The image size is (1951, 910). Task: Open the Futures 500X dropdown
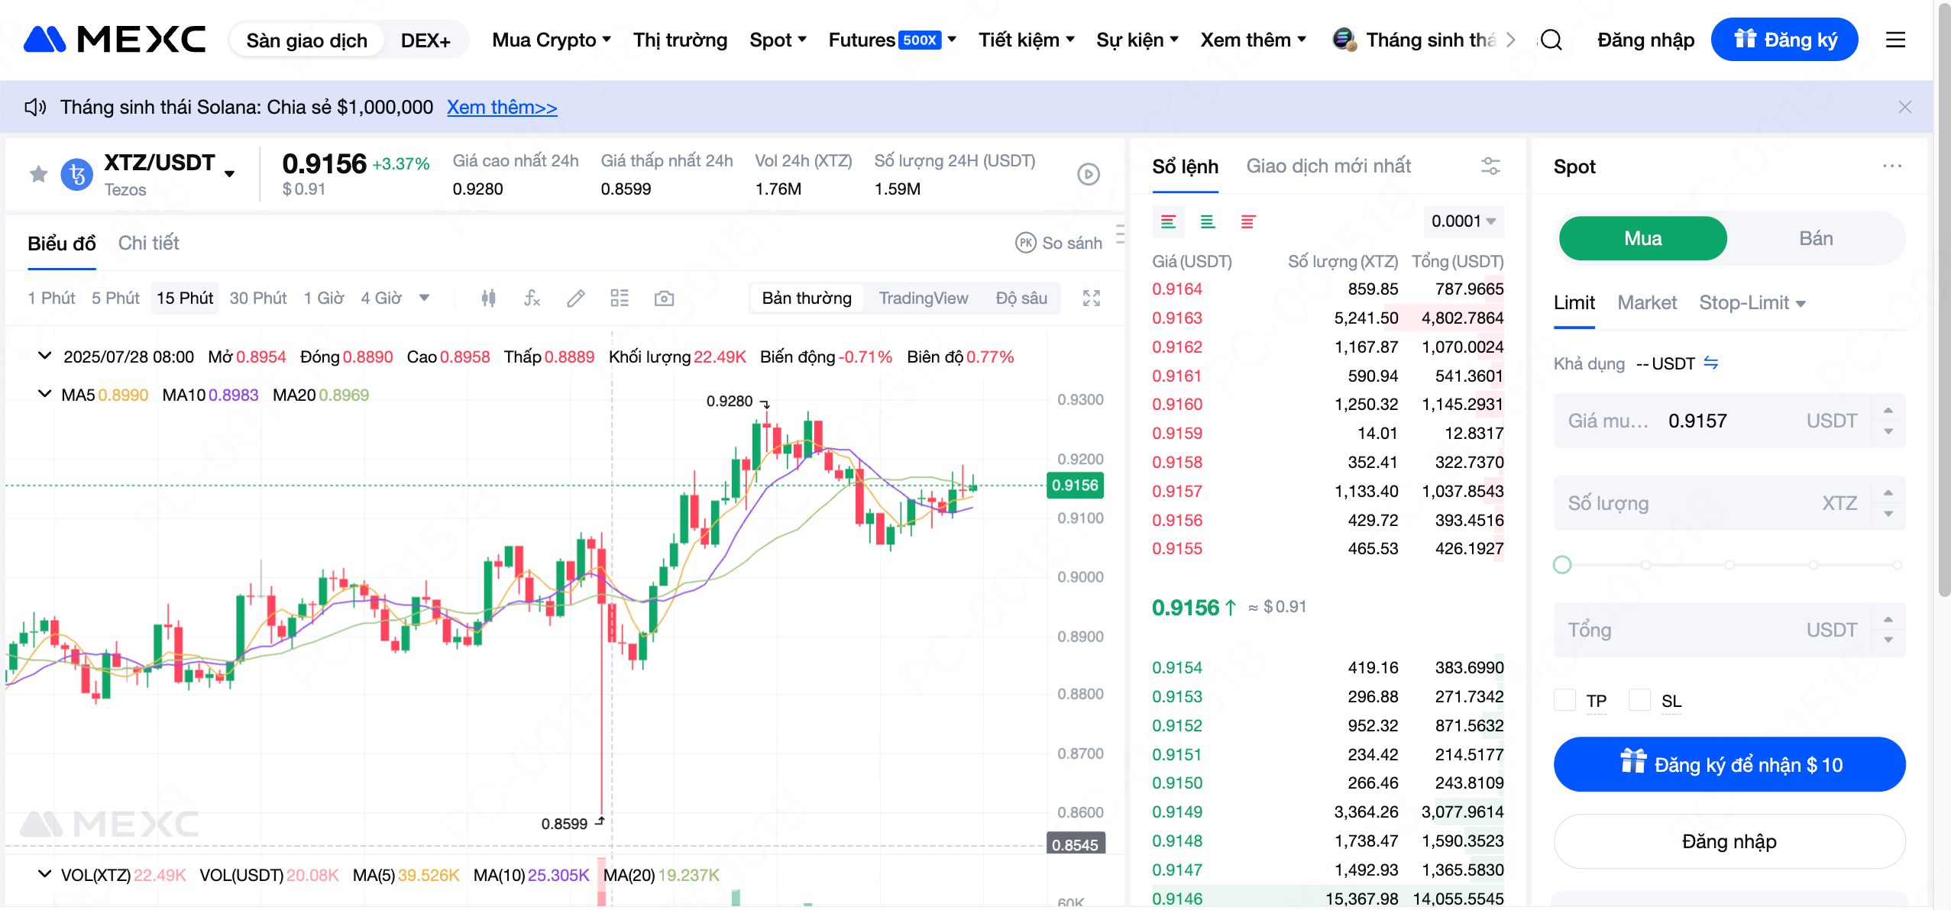(x=892, y=40)
